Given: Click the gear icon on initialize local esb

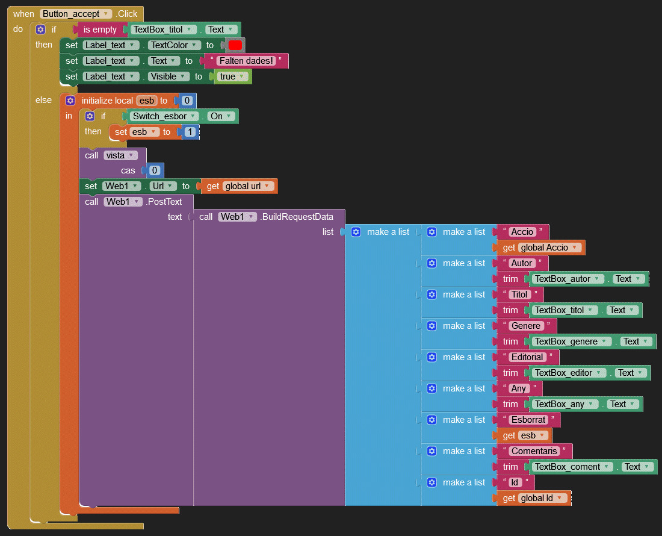Looking at the screenshot, I should 70,101.
